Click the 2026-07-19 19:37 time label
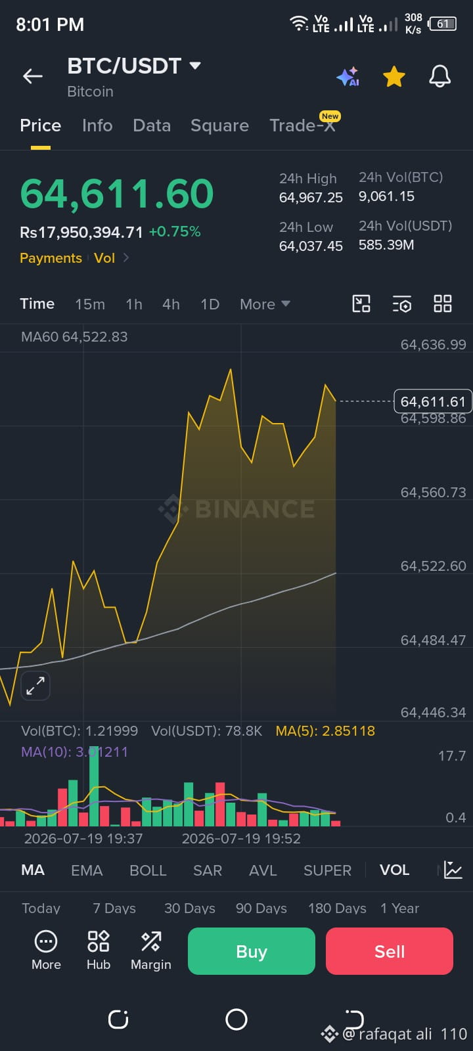473x1051 pixels. coord(83,839)
